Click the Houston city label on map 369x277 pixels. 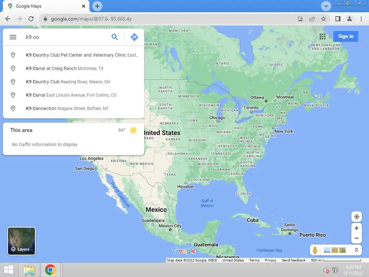click(186, 186)
